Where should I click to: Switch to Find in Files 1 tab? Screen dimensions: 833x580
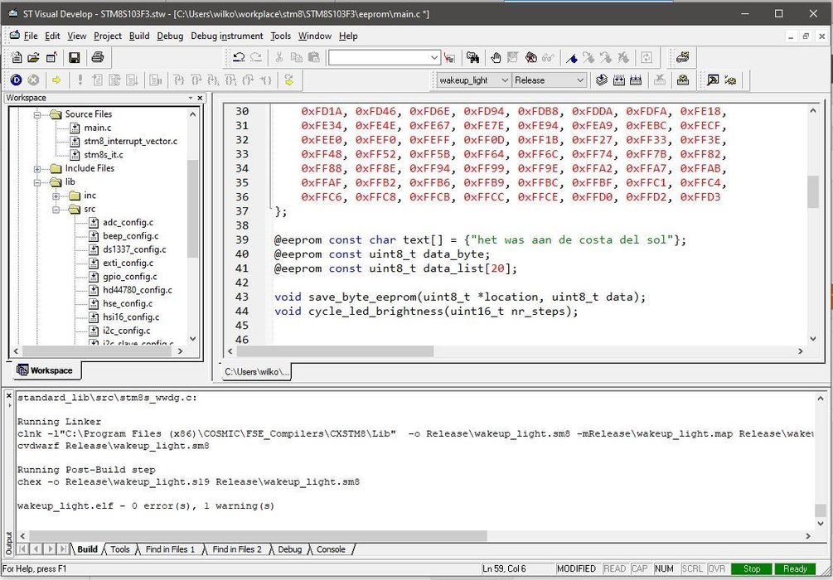pyautogui.click(x=170, y=549)
